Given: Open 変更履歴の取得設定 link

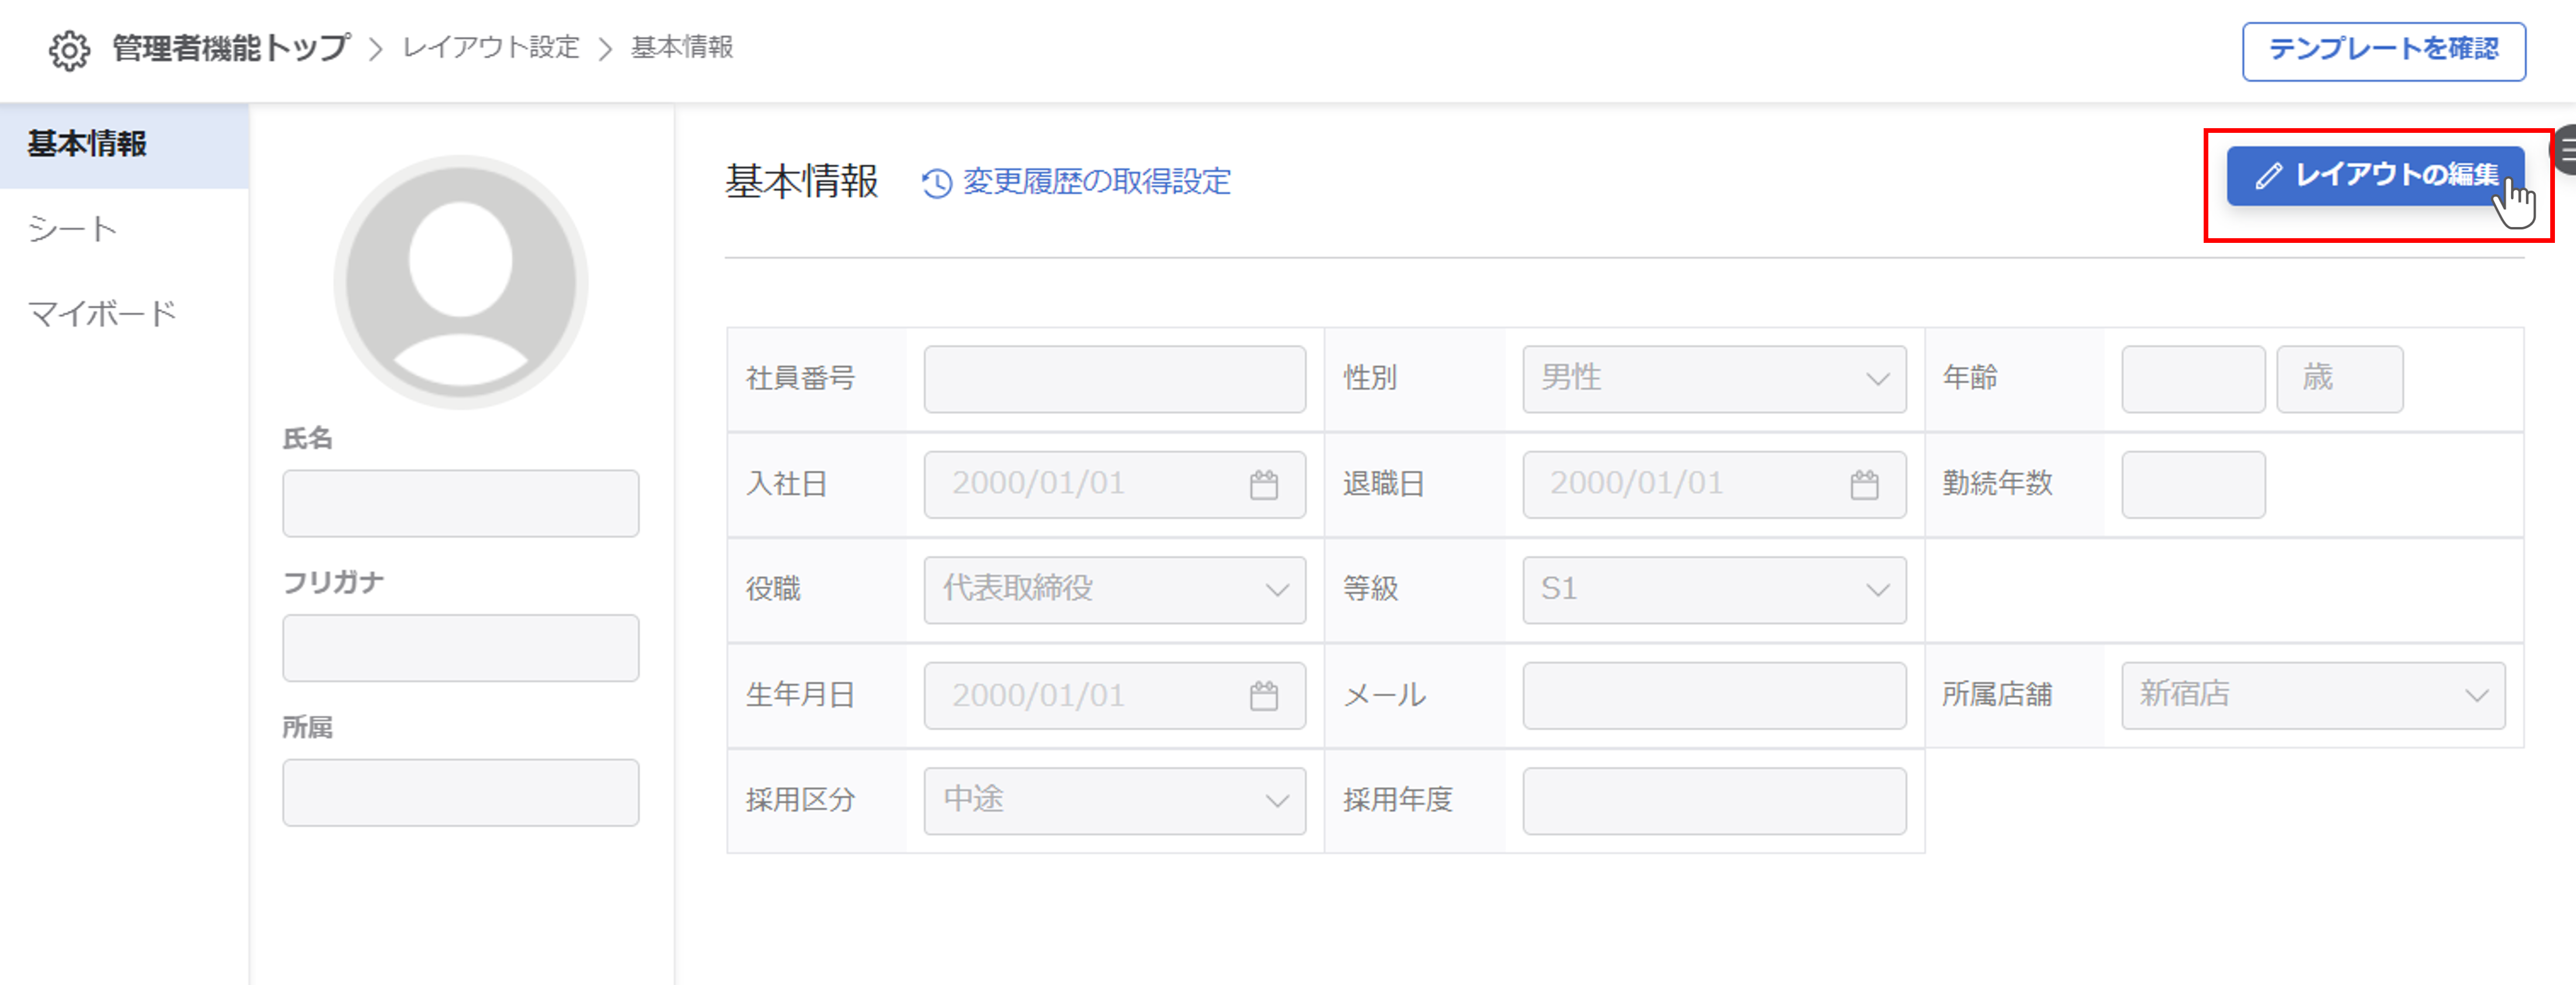Looking at the screenshot, I should point(1096,182).
